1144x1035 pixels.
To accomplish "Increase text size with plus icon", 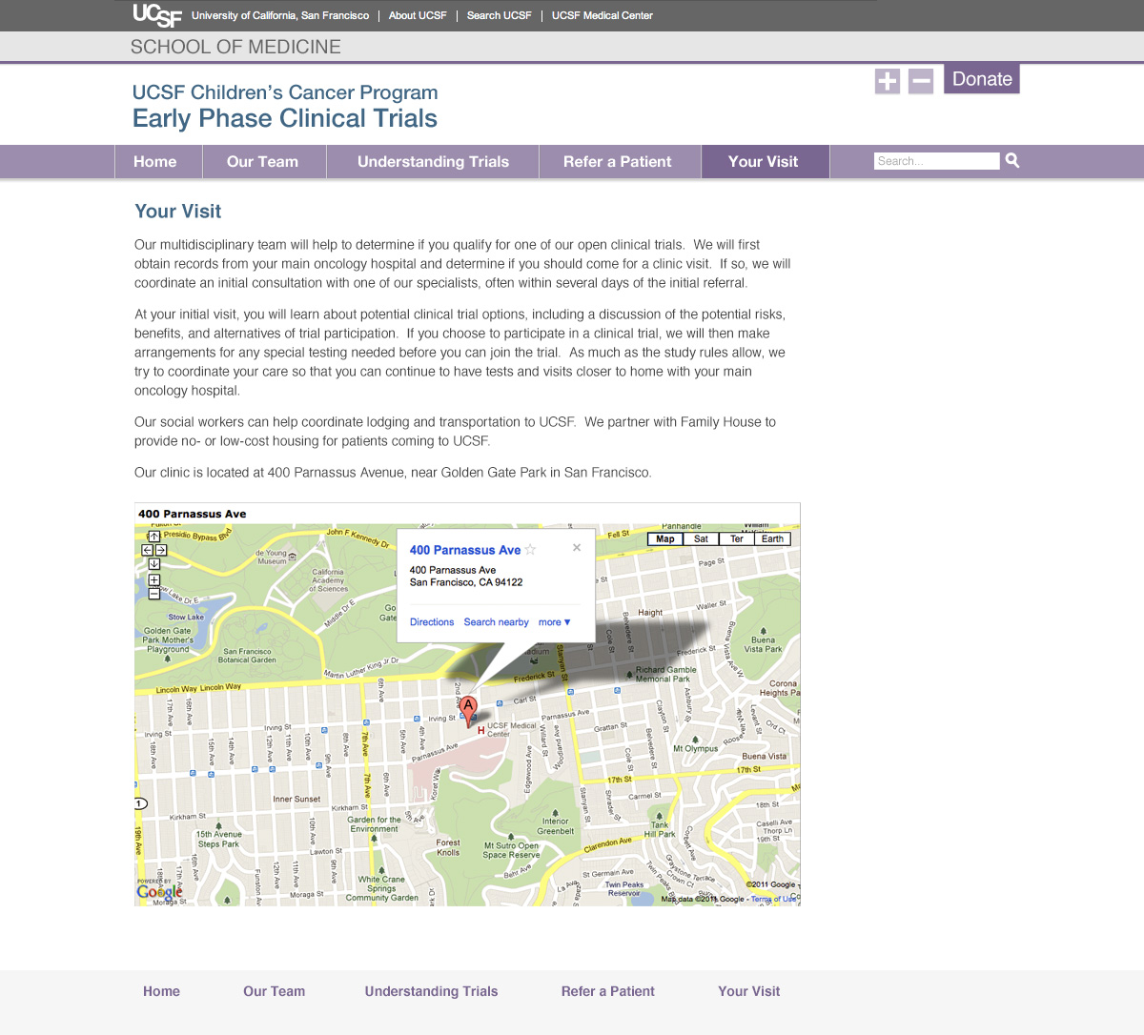I will tap(887, 81).
